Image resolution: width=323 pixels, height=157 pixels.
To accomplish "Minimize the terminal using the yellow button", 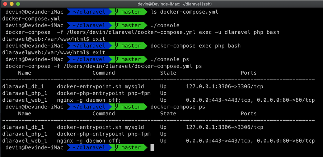I will coord(11,4).
